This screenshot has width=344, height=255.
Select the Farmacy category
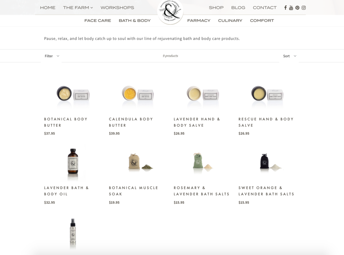point(199,20)
